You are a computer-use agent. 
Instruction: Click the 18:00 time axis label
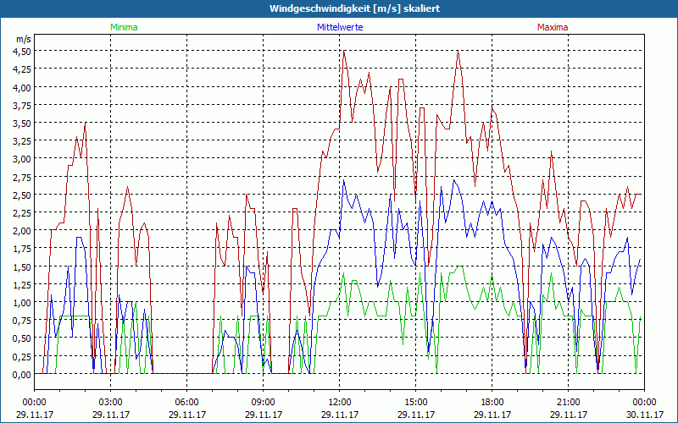(492, 403)
